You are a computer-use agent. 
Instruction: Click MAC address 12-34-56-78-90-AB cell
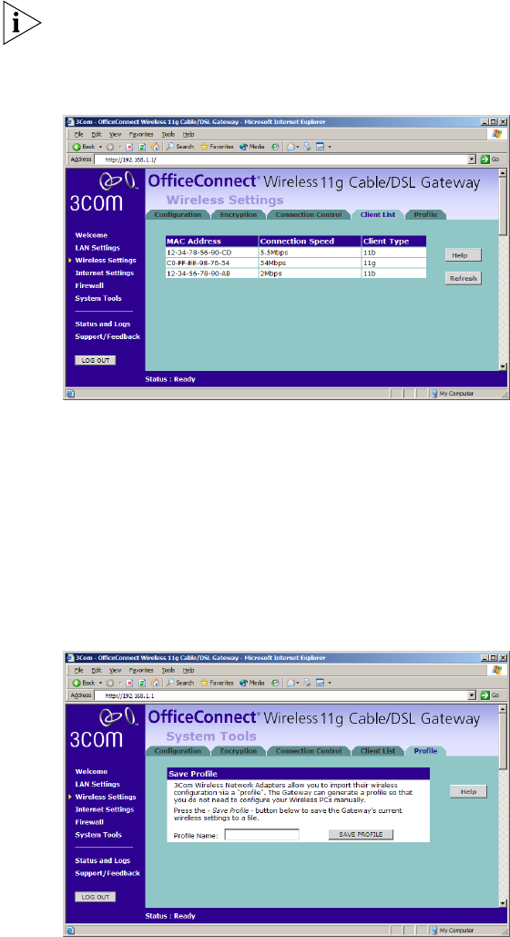coord(212,273)
